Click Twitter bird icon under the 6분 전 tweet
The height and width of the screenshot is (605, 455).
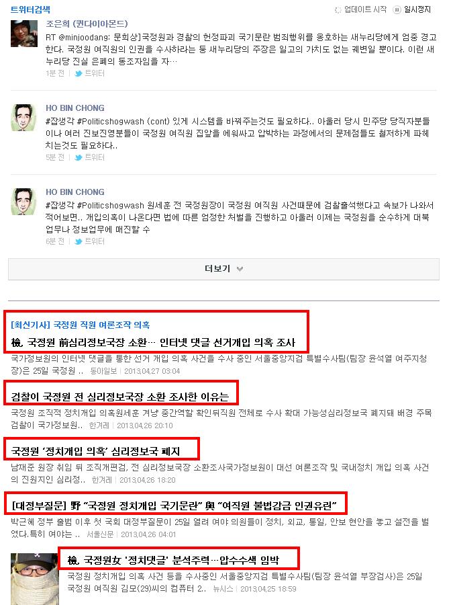(79, 241)
